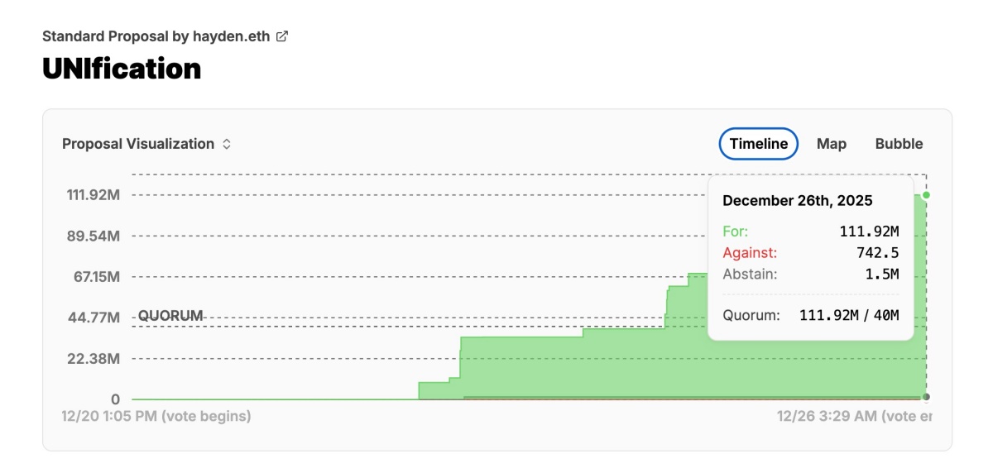This screenshot has width=993, height=468.
Task: Click the up-down chevron icon next to Proposal Visualization
Action: 227,144
